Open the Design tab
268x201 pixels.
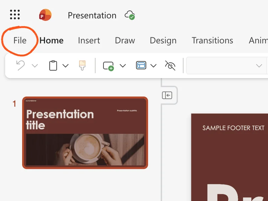pyautogui.click(x=163, y=41)
